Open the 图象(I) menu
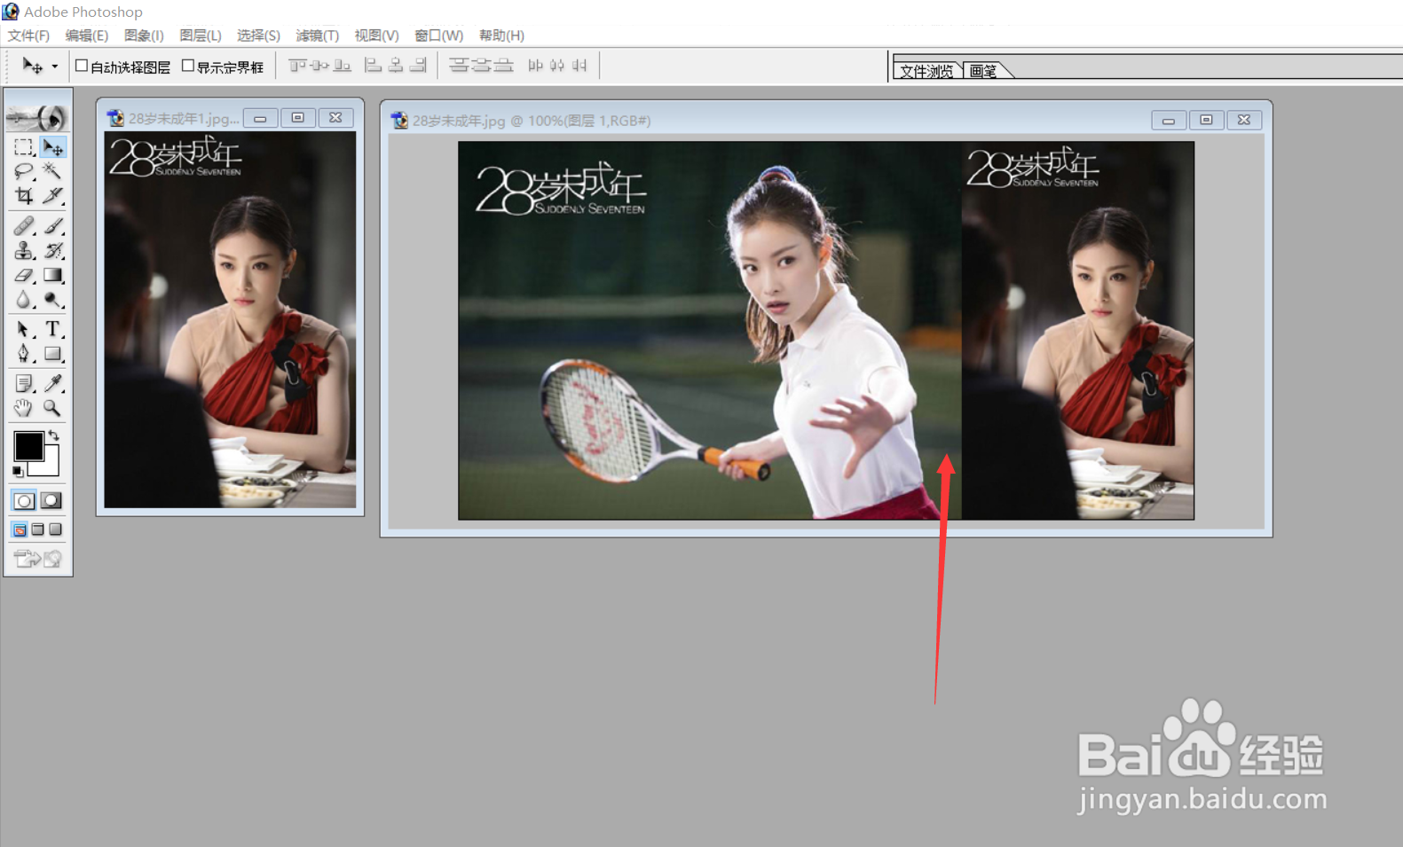 point(144,35)
